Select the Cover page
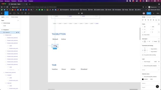161x90 pixels. pos(5,26)
